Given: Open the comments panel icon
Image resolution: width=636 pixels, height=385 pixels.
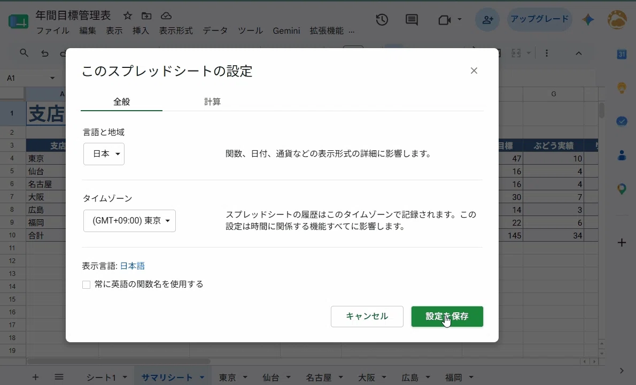Looking at the screenshot, I should pos(412,19).
